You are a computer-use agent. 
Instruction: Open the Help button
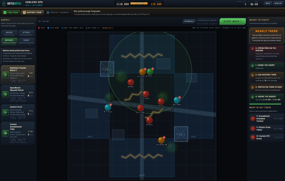point(268,3)
